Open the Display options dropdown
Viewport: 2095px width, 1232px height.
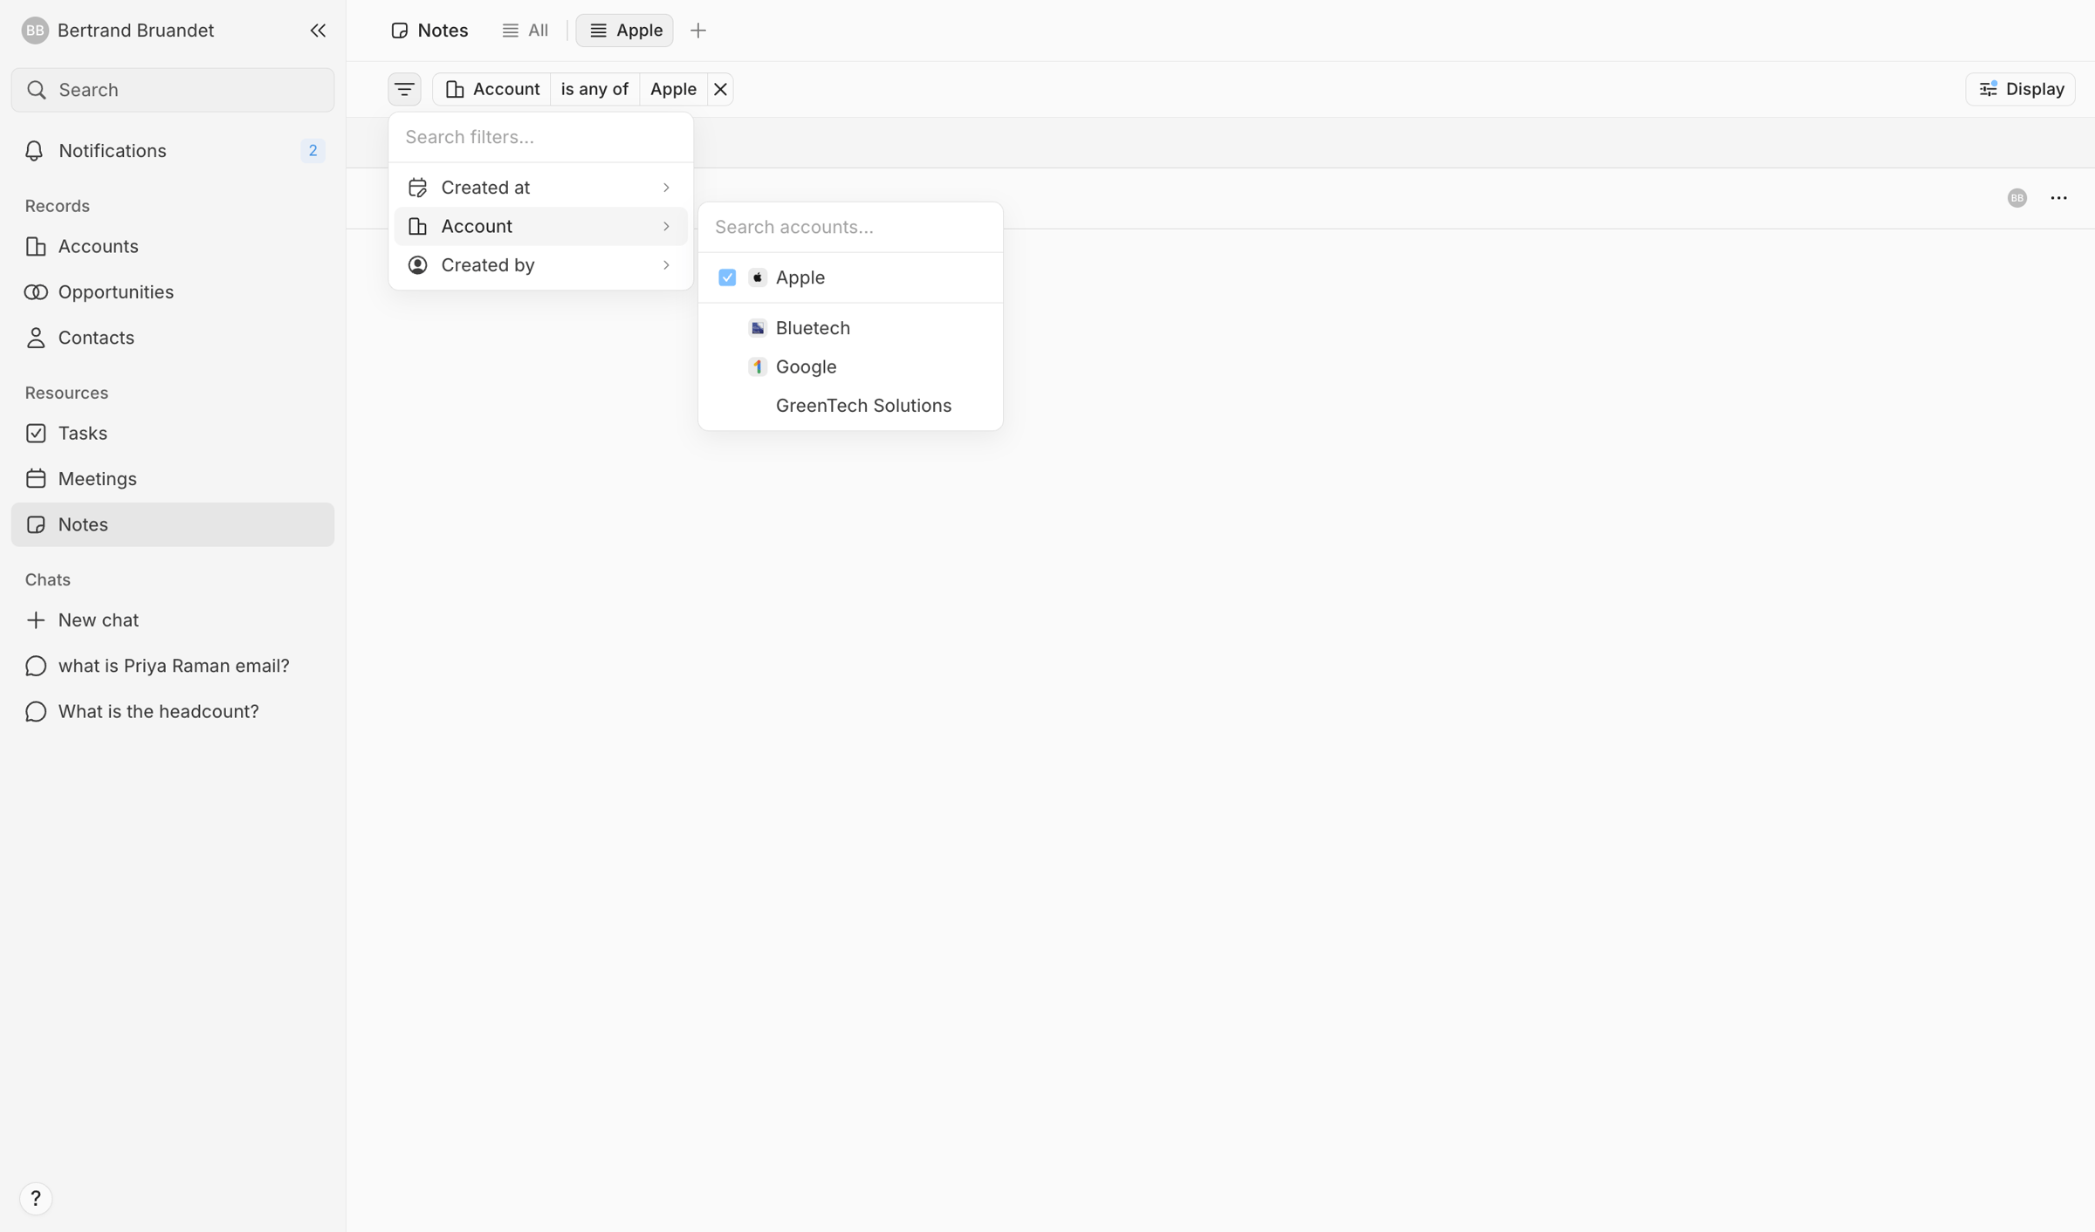click(2021, 89)
